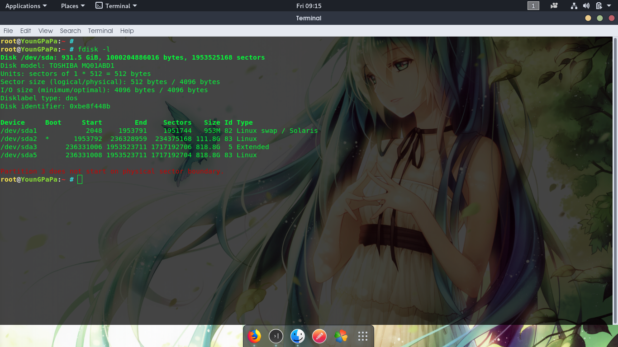The width and height of the screenshot is (618, 347).
Task: Launch the red pencil text editor icon
Action: pos(319,336)
